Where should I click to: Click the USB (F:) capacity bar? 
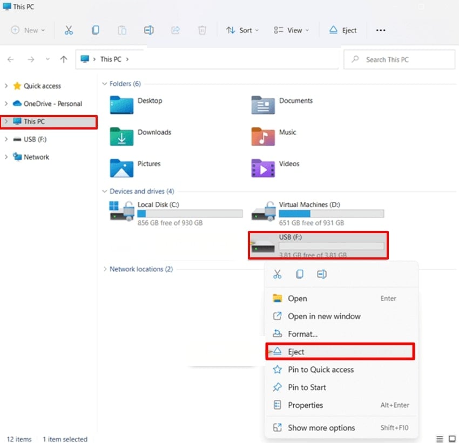pyautogui.click(x=332, y=246)
